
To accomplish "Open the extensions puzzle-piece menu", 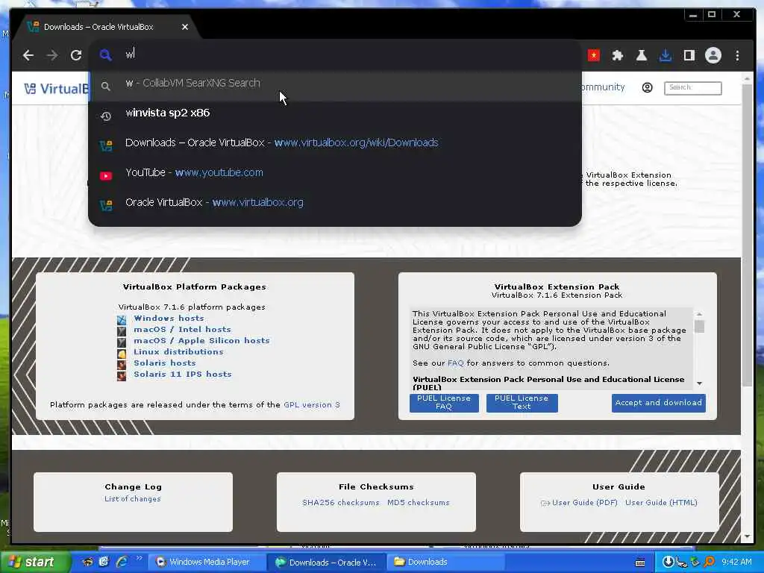I will click(617, 55).
